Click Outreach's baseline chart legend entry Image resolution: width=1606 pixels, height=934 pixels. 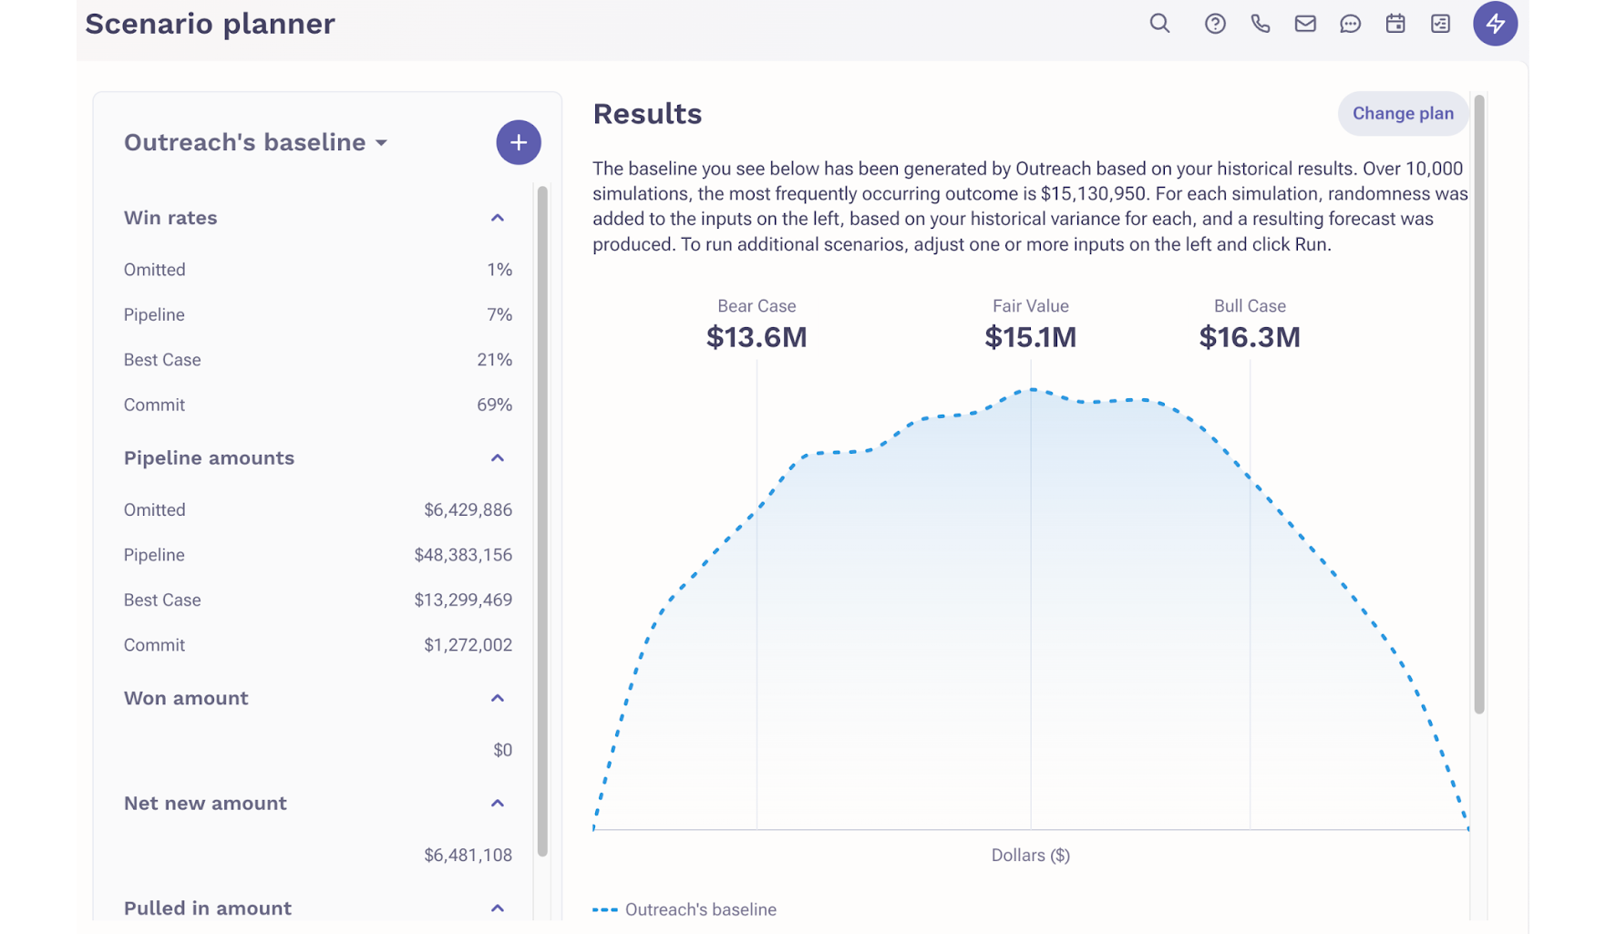[x=685, y=909]
